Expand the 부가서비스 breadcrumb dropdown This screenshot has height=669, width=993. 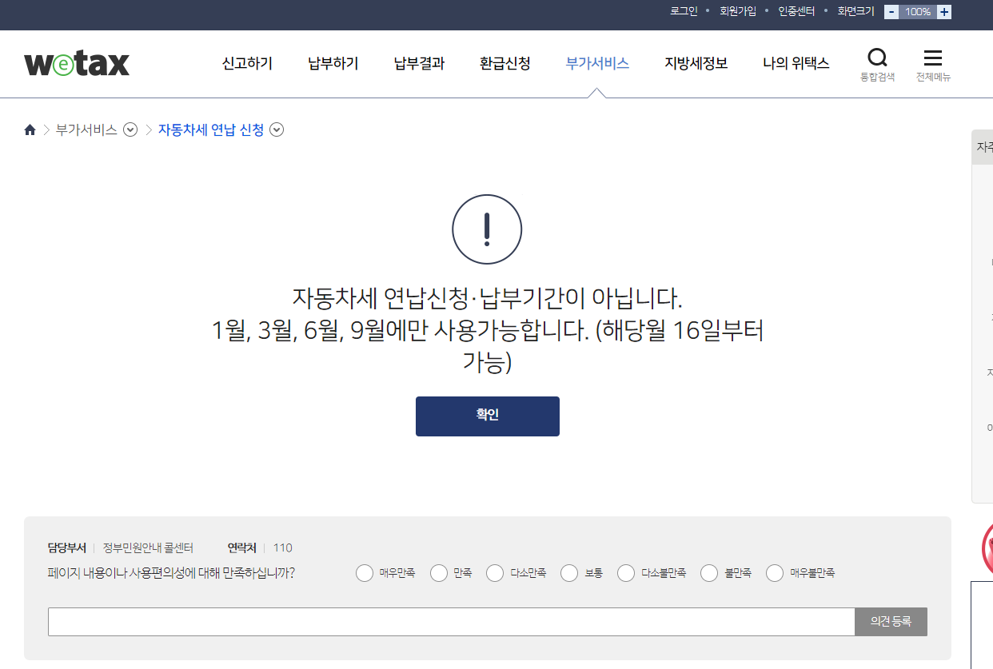(130, 129)
